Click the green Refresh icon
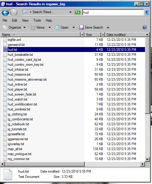The height and width of the screenshot is (184, 152). (x=78, y=12)
